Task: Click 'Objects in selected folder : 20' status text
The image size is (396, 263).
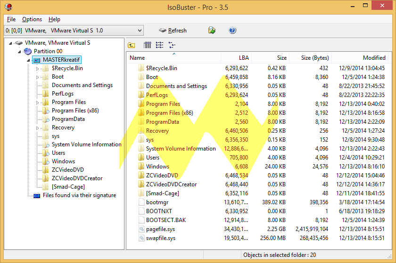Action: tap(280, 255)
